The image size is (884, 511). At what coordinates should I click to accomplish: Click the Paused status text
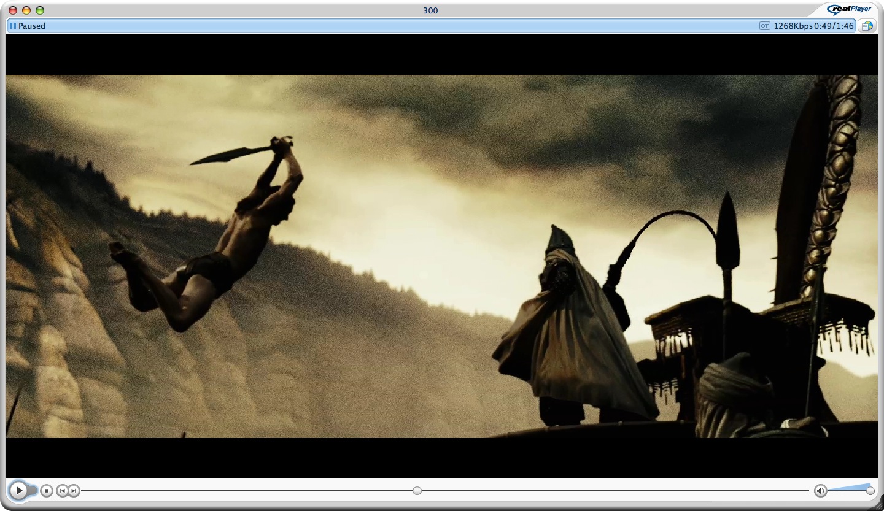click(x=32, y=26)
